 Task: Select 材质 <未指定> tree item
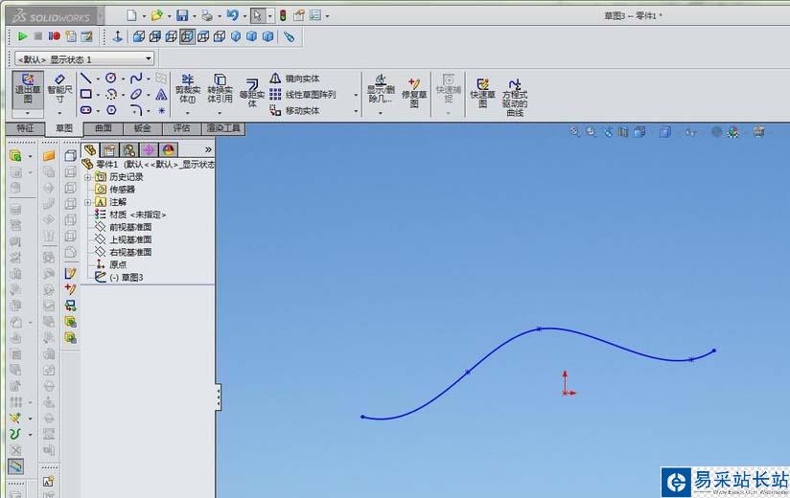(137, 215)
